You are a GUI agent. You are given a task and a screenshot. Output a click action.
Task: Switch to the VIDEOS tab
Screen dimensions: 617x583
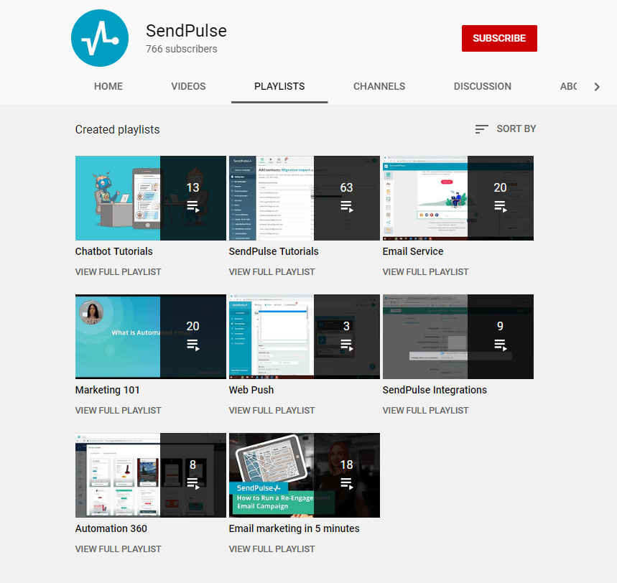(x=187, y=85)
